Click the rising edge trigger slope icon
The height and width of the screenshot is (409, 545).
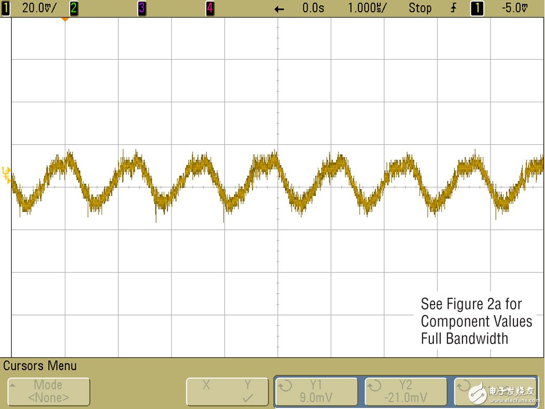tap(453, 8)
